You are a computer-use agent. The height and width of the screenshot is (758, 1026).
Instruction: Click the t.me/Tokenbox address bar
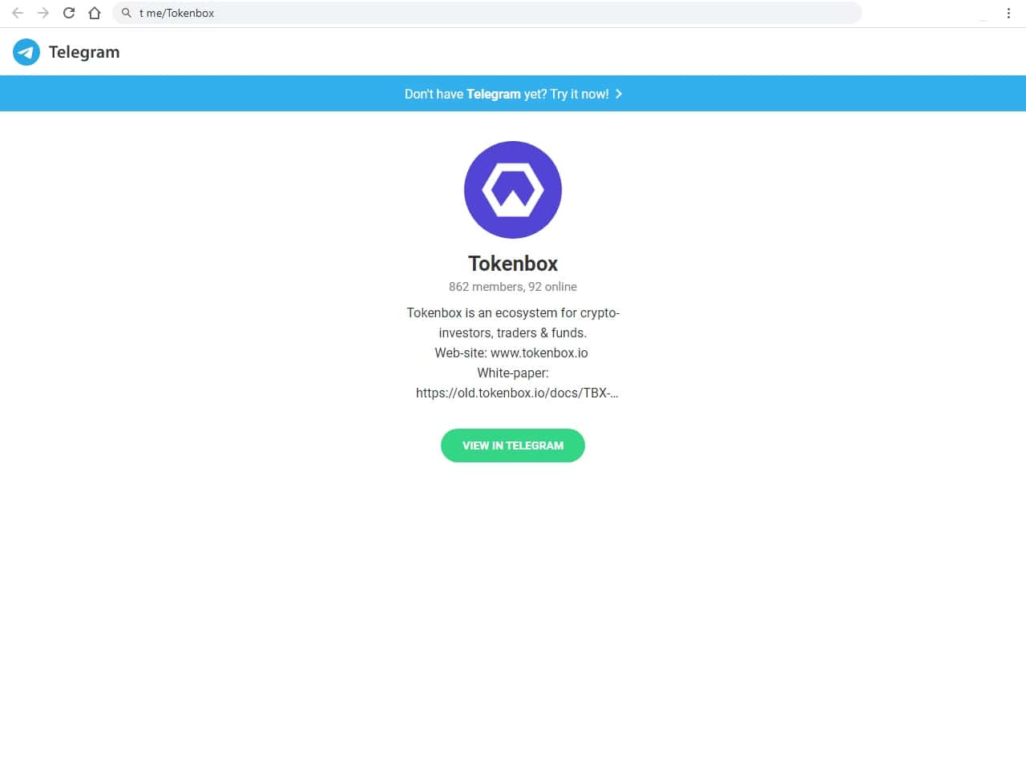point(487,13)
